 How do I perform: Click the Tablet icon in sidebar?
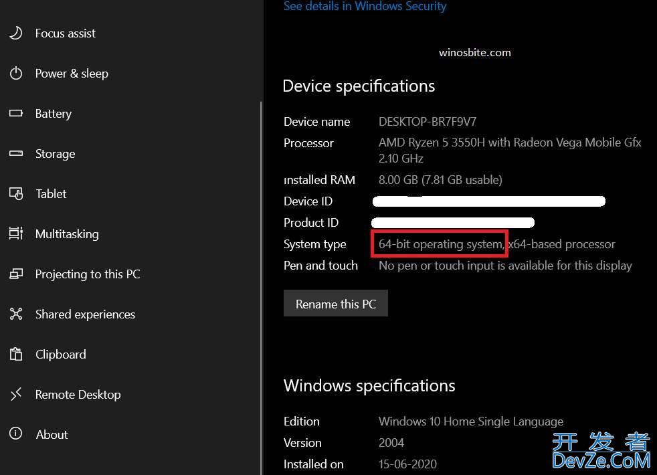(16, 193)
